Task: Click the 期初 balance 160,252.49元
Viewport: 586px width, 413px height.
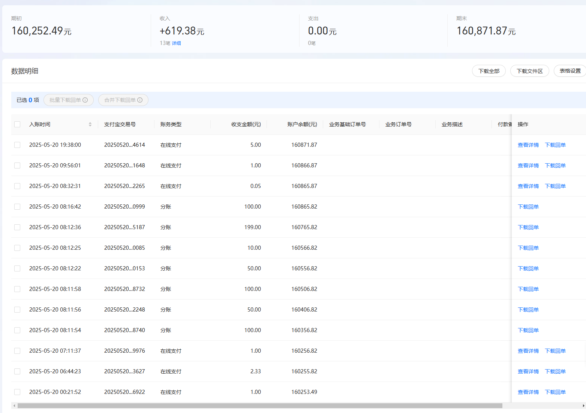Action: pos(41,31)
